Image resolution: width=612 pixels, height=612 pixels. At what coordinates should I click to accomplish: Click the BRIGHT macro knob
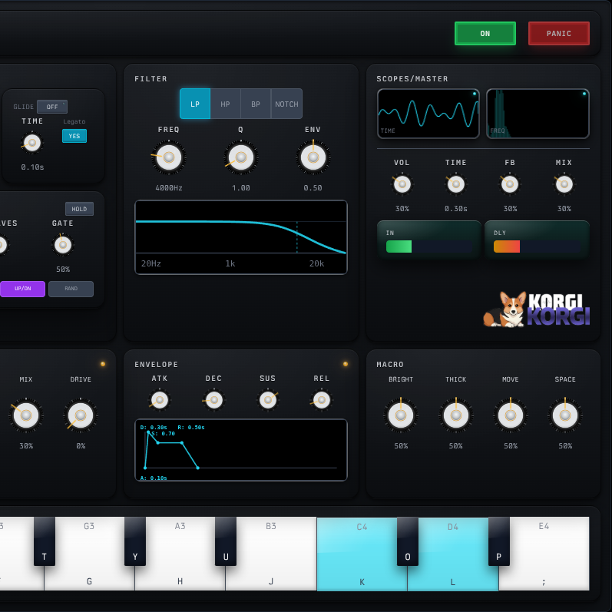pyautogui.click(x=401, y=415)
